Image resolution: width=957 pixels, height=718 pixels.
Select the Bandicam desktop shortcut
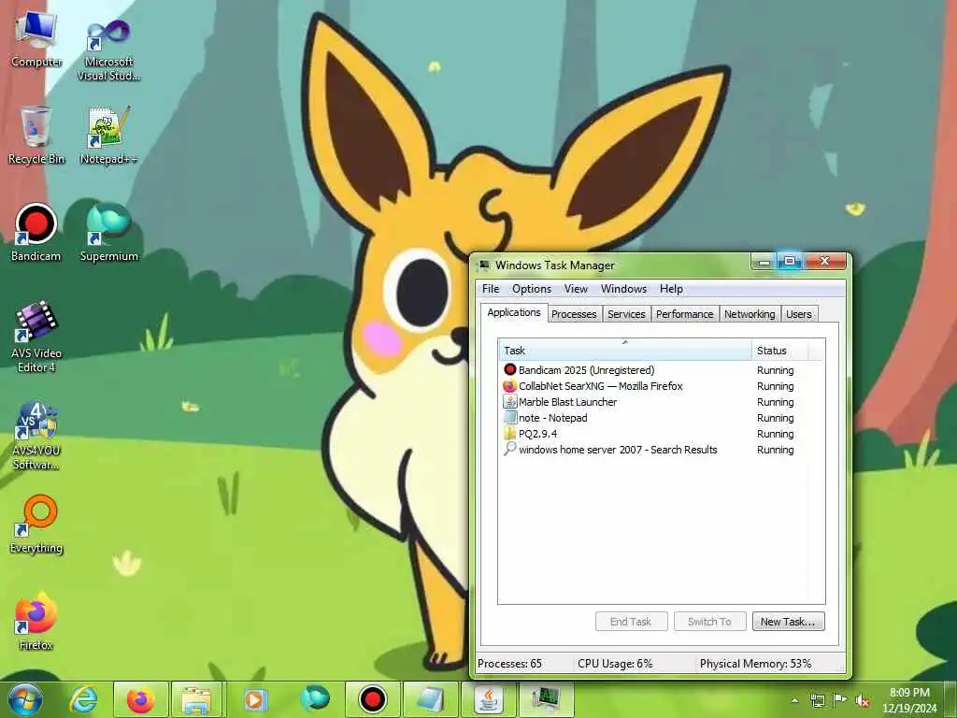36,233
